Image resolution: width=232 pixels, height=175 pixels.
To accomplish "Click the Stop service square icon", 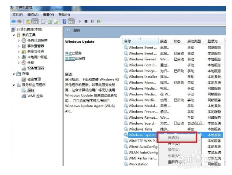I will (86, 21).
